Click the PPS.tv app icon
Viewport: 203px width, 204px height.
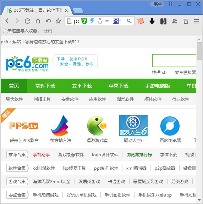pos(24,126)
